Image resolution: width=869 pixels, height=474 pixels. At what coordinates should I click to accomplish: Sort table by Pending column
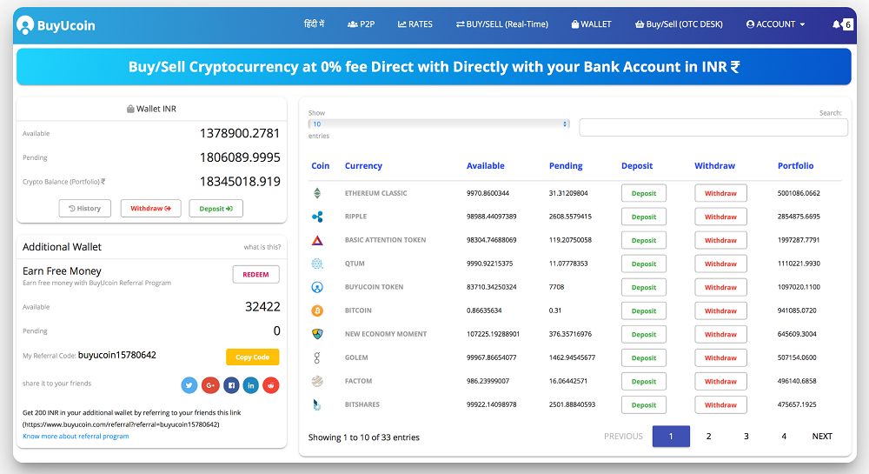coord(566,166)
